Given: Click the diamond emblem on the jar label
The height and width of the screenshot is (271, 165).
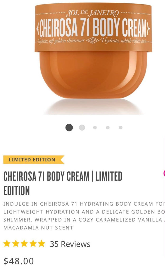Looking at the screenshot, I should pyautogui.click(x=93, y=40).
